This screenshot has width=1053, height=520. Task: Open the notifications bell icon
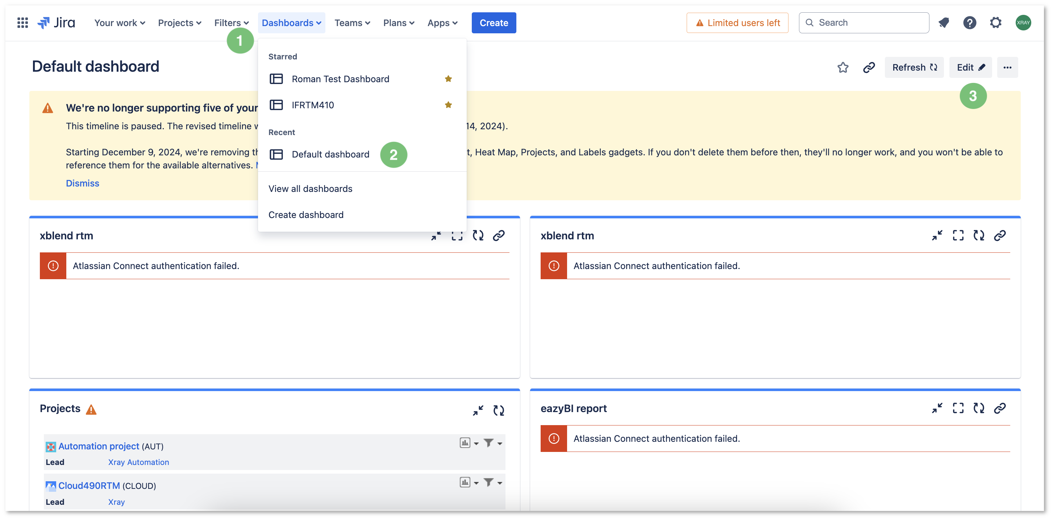(x=944, y=23)
